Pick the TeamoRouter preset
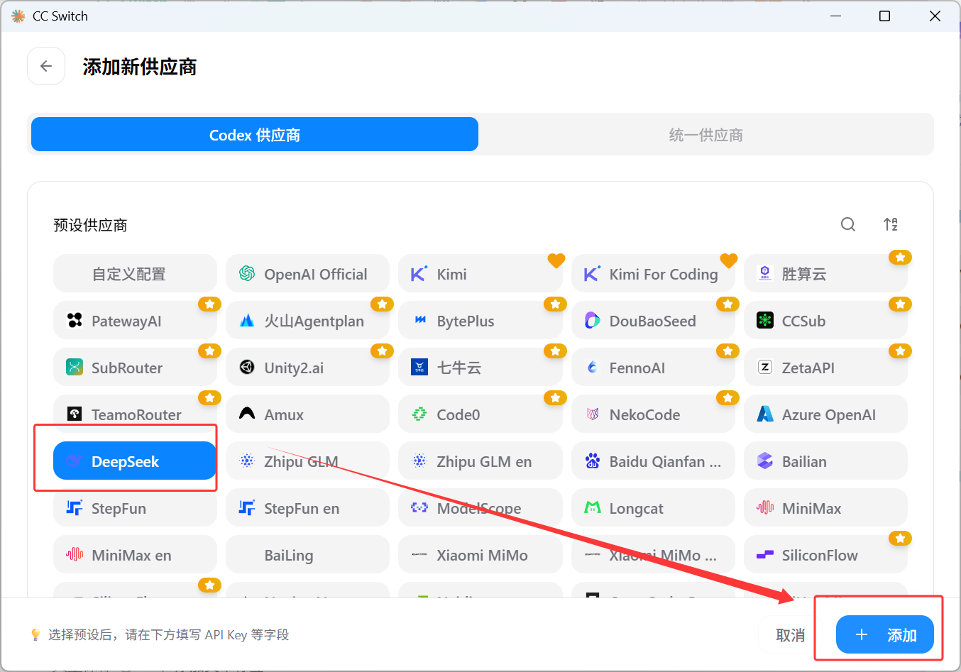Image resolution: width=961 pixels, height=672 pixels. coord(135,414)
